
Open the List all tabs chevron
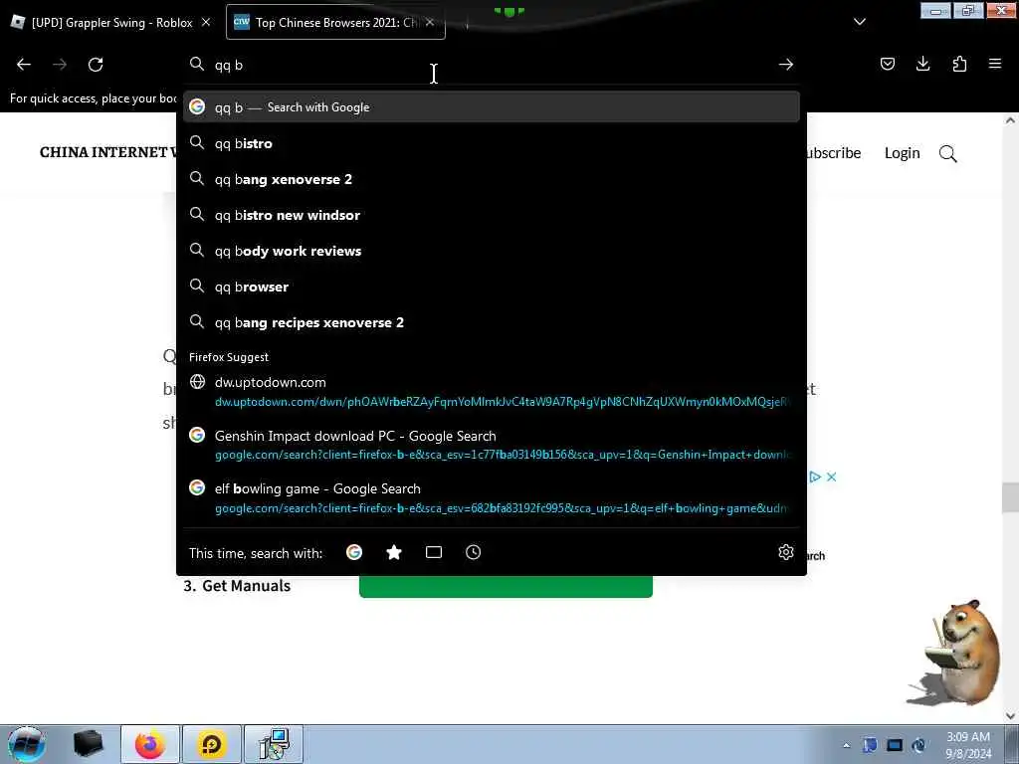tap(859, 22)
